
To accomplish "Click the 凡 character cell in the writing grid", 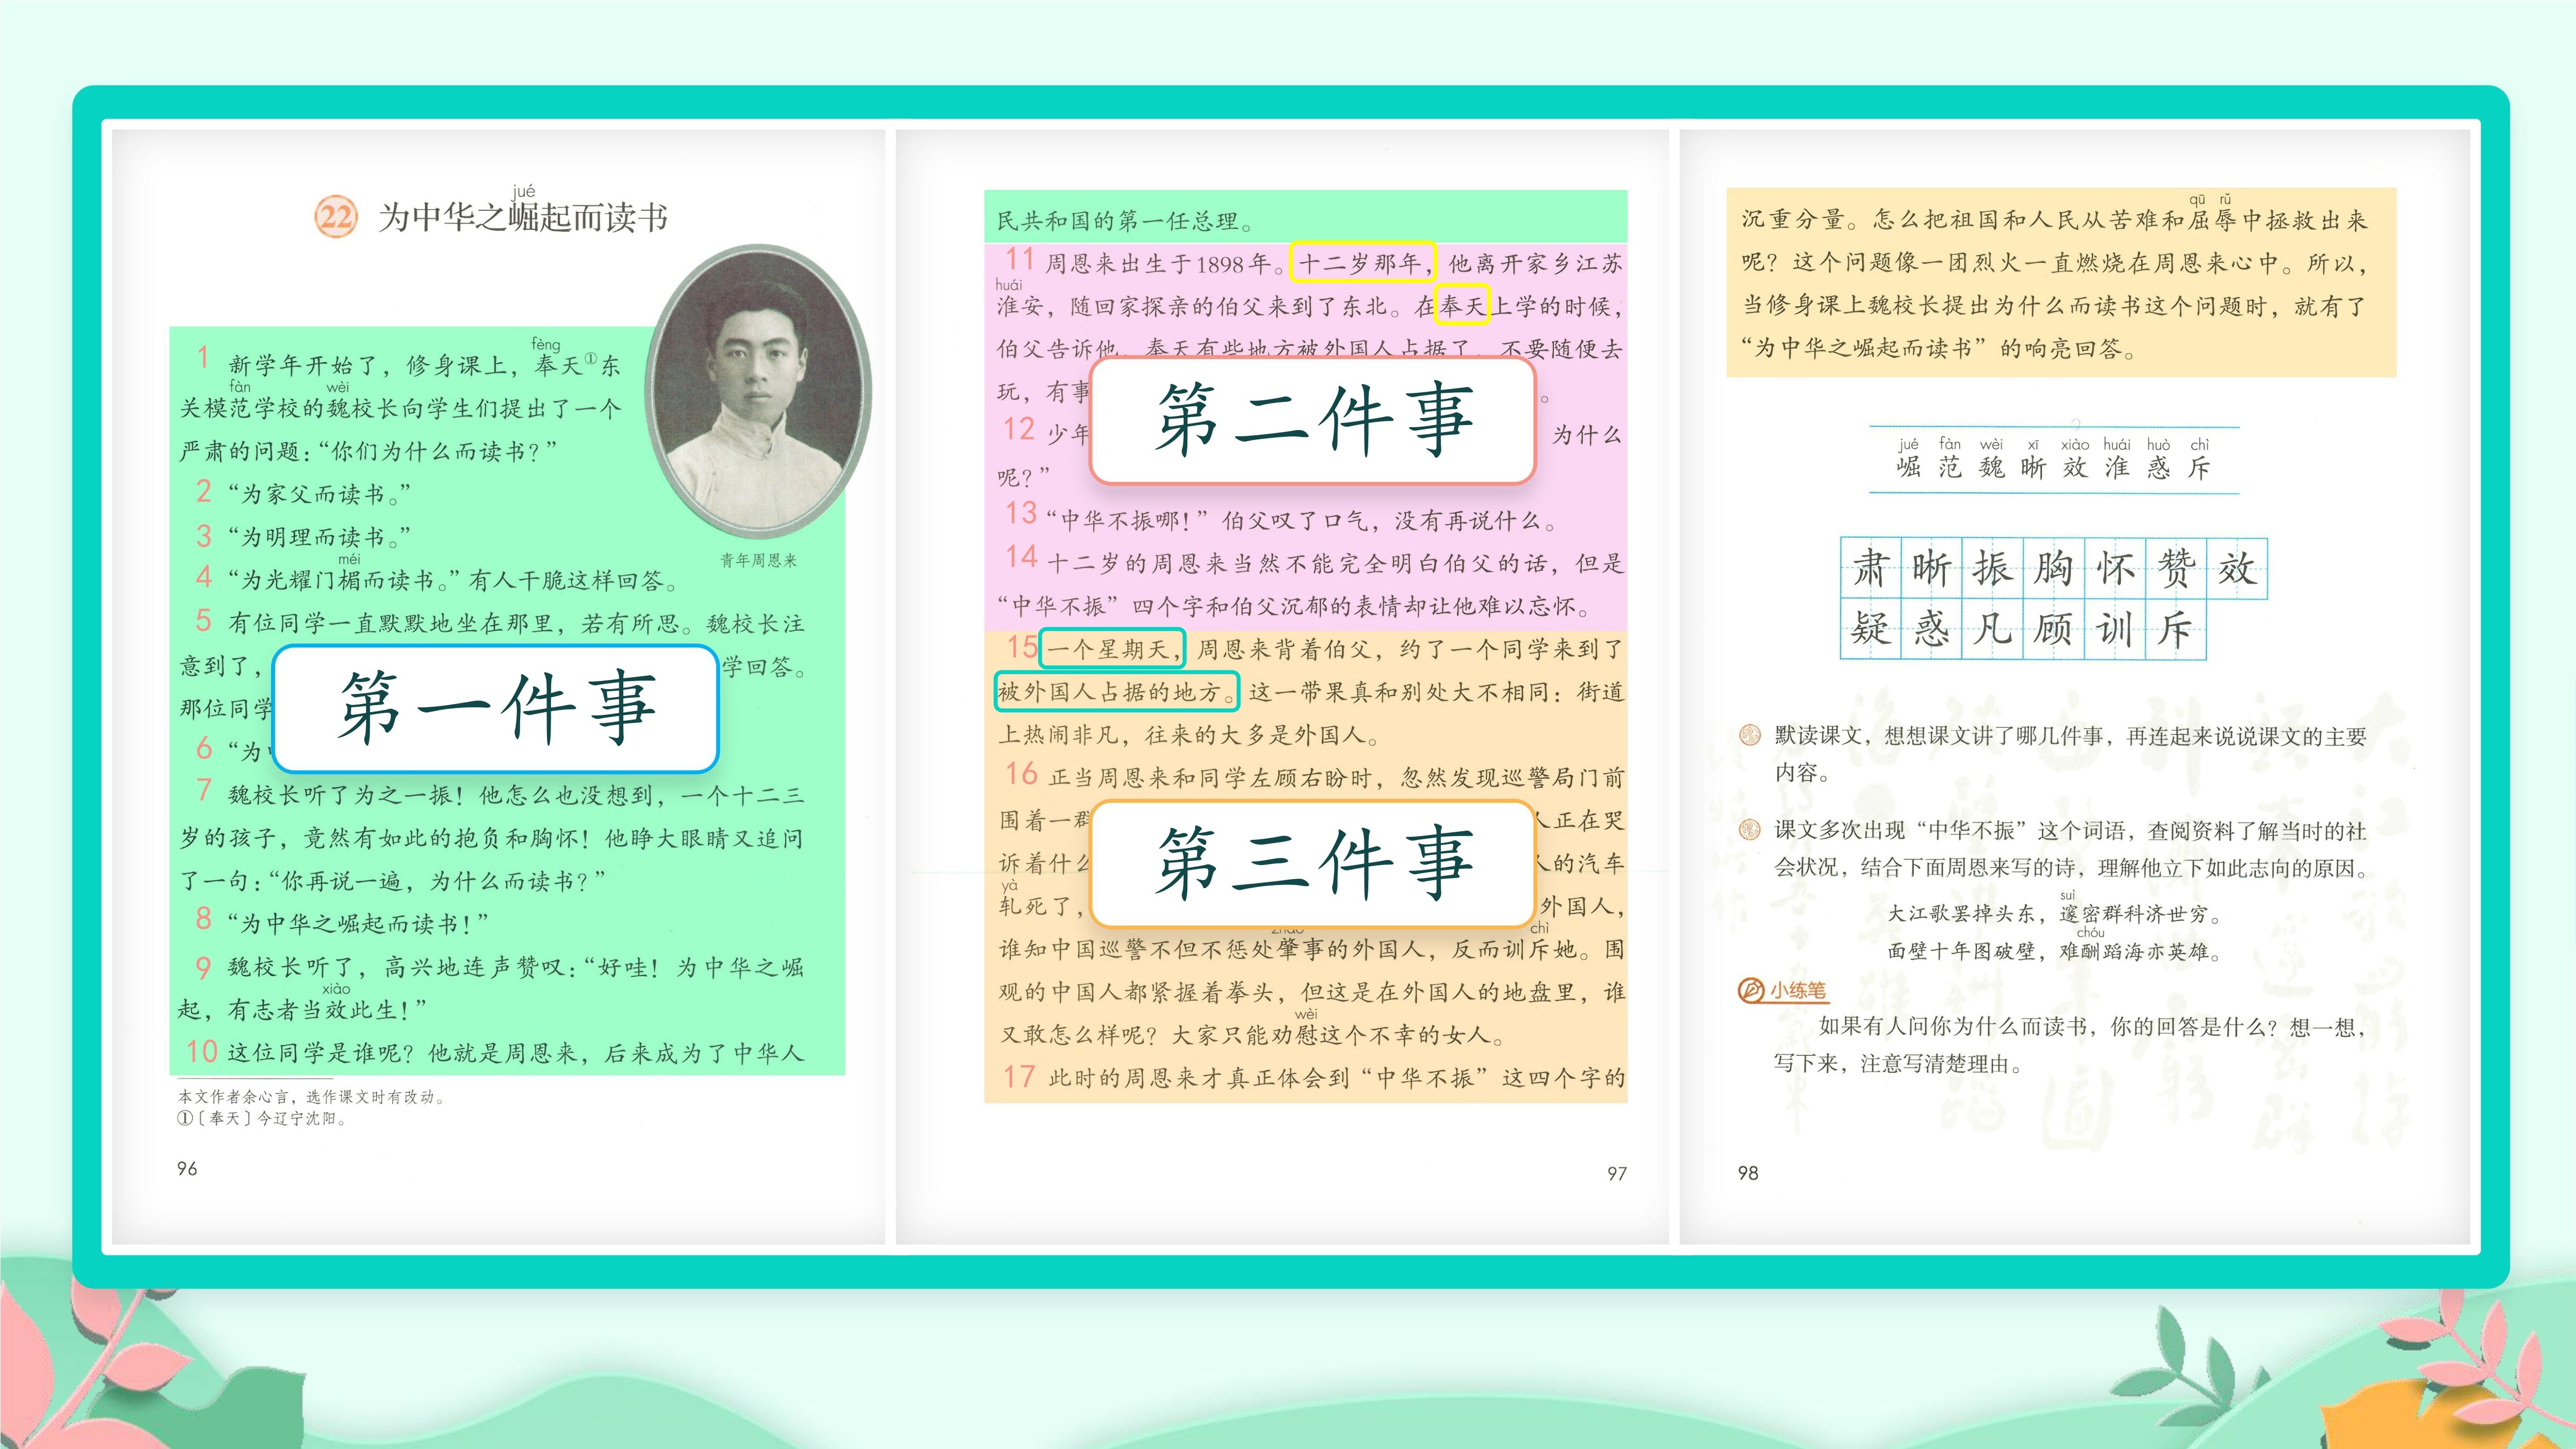I will pyautogui.click(x=1992, y=629).
